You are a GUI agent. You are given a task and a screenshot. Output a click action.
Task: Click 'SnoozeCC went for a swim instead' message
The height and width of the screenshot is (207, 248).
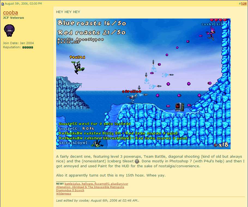[95, 124]
